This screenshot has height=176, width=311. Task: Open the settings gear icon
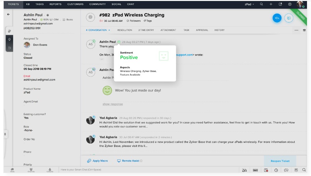point(290,4)
